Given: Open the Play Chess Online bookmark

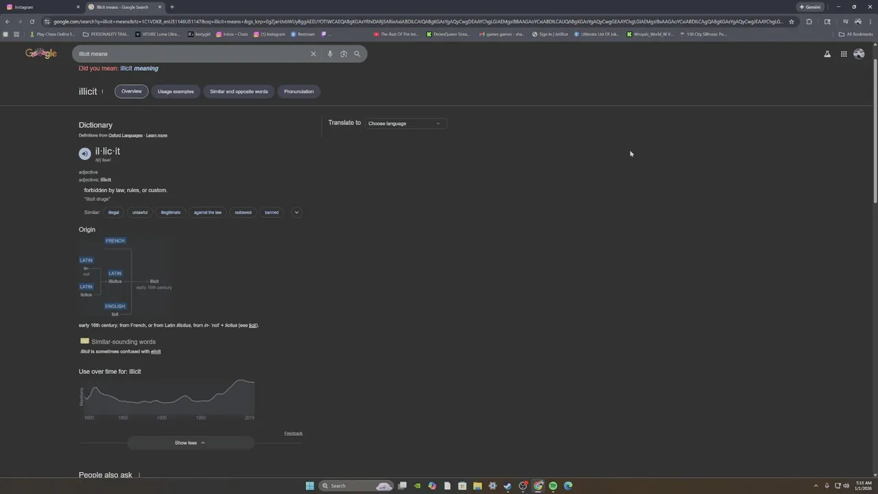Looking at the screenshot, I should coord(52,34).
